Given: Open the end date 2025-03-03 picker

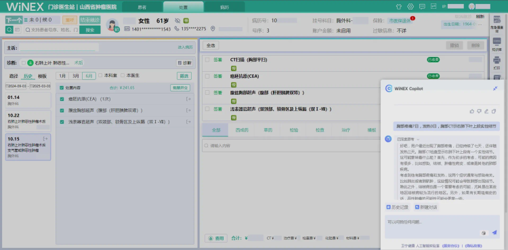Looking at the screenshot, I should 40,86.
